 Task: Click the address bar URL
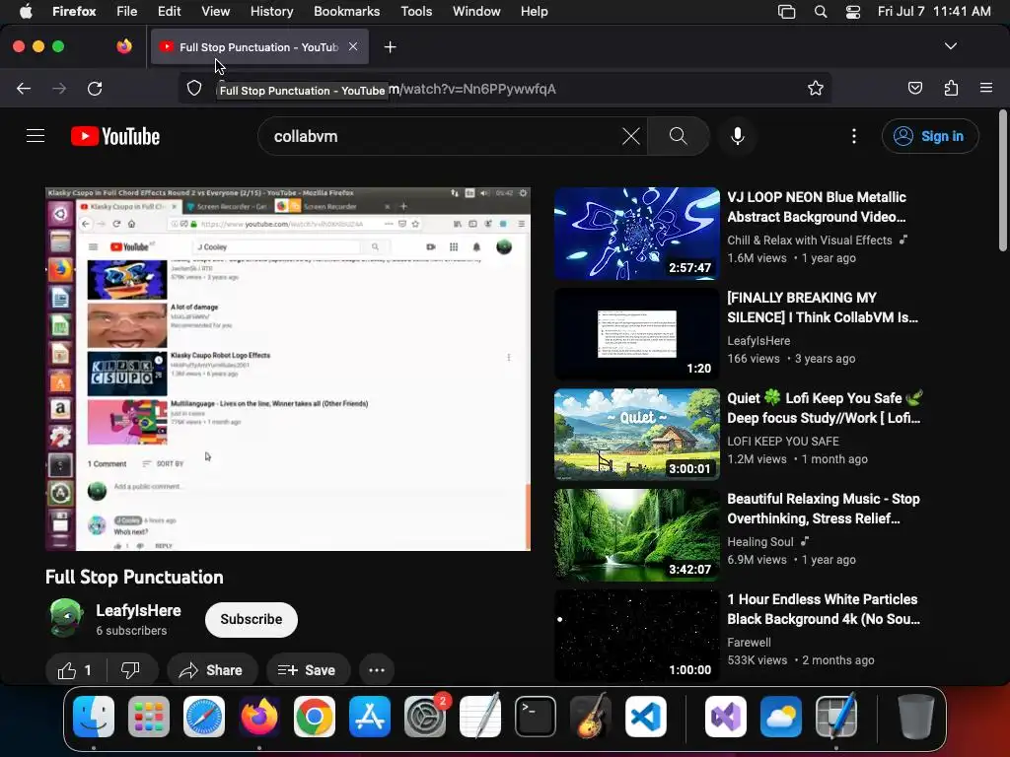coord(502,89)
